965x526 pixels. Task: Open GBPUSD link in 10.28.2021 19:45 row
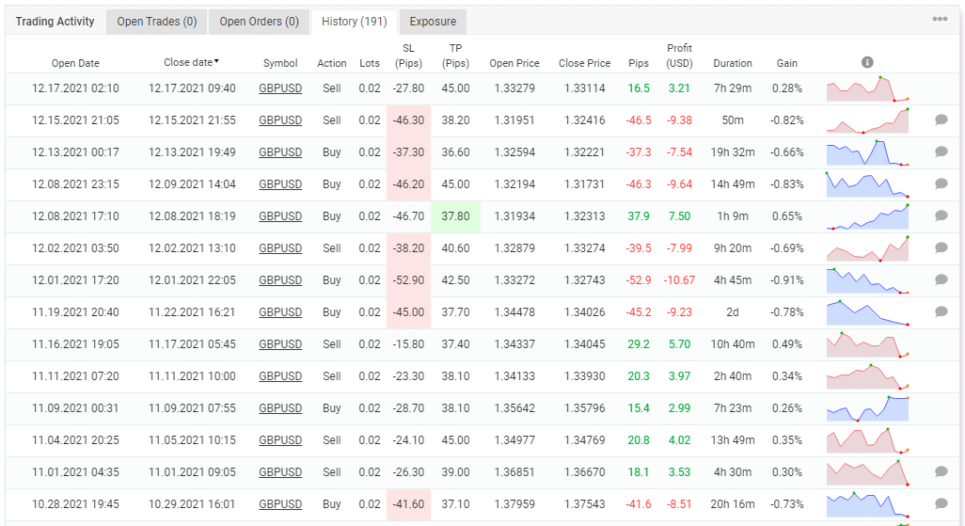tap(280, 504)
